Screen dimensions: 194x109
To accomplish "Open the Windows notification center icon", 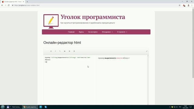I will pyautogui.click(x=191, y=107).
